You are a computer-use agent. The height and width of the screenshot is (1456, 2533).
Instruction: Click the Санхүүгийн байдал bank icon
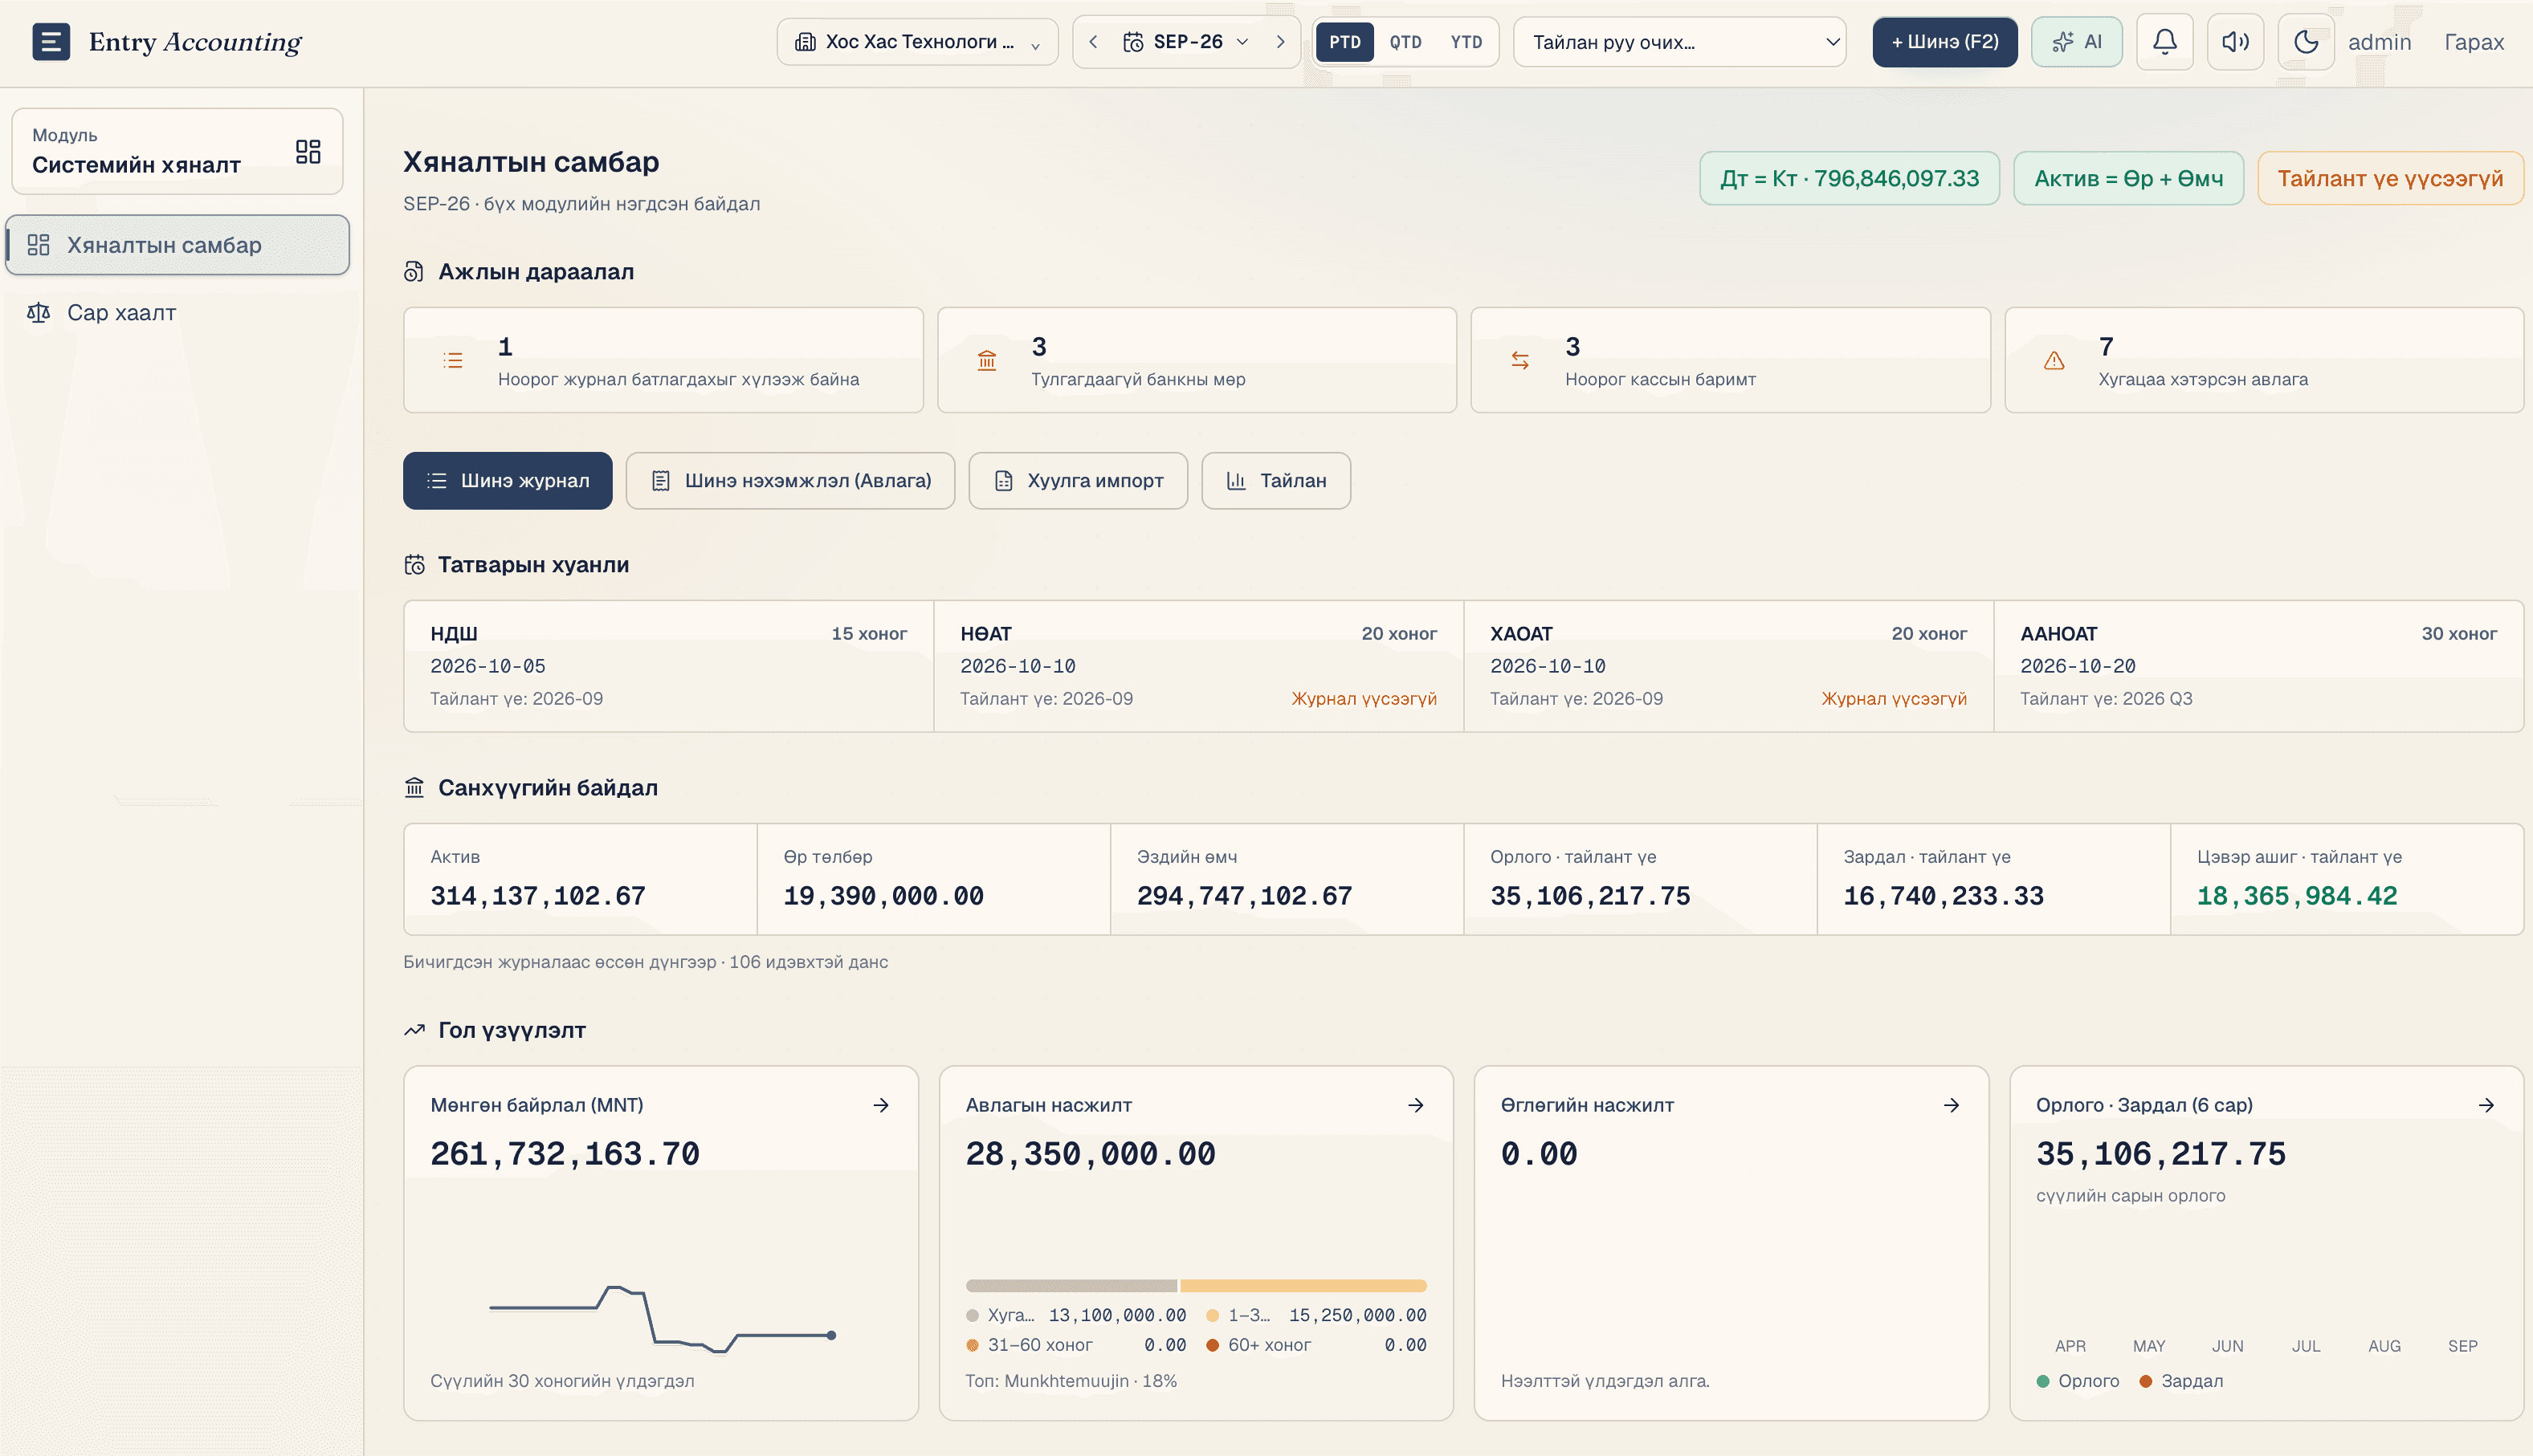pyautogui.click(x=414, y=788)
